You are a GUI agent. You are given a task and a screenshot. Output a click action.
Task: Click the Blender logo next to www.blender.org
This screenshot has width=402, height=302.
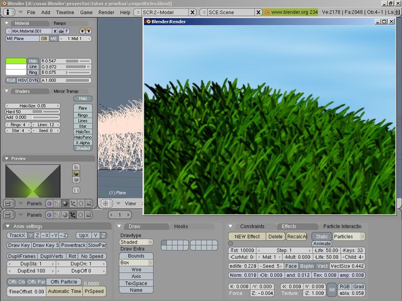[x=267, y=12]
